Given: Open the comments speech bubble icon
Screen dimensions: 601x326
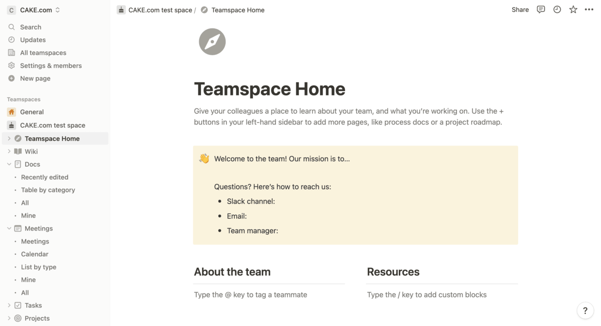Looking at the screenshot, I should (x=540, y=9).
